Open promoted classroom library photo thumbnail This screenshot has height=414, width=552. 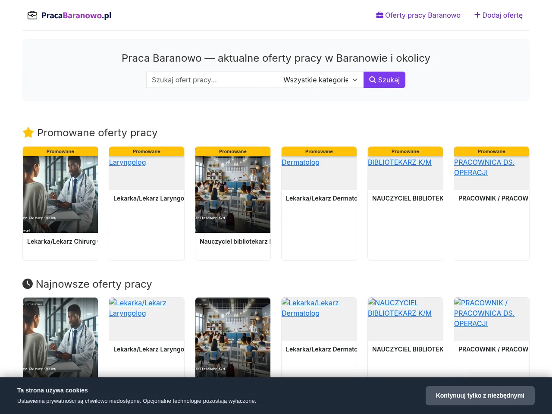point(233,194)
